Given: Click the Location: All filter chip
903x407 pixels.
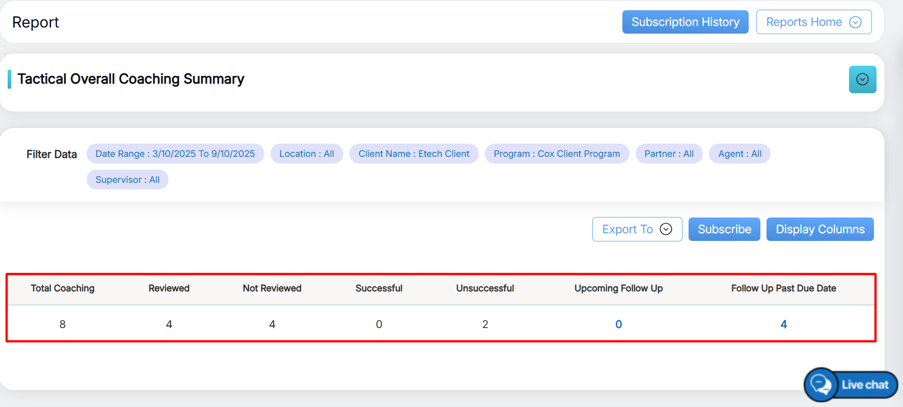Looking at the screenshot, I should 307,154.
